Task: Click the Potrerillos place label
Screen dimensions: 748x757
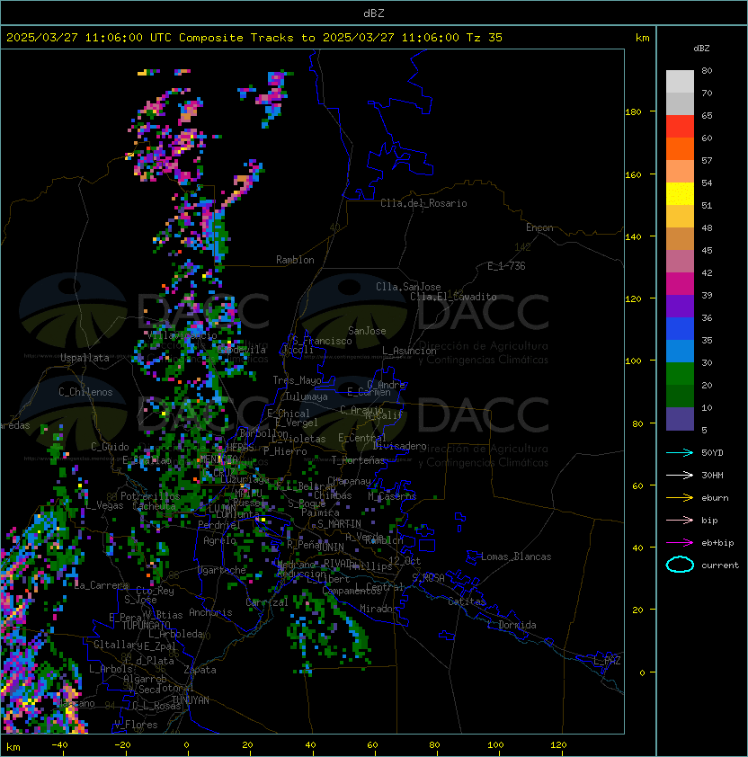Action: [150, 496]
